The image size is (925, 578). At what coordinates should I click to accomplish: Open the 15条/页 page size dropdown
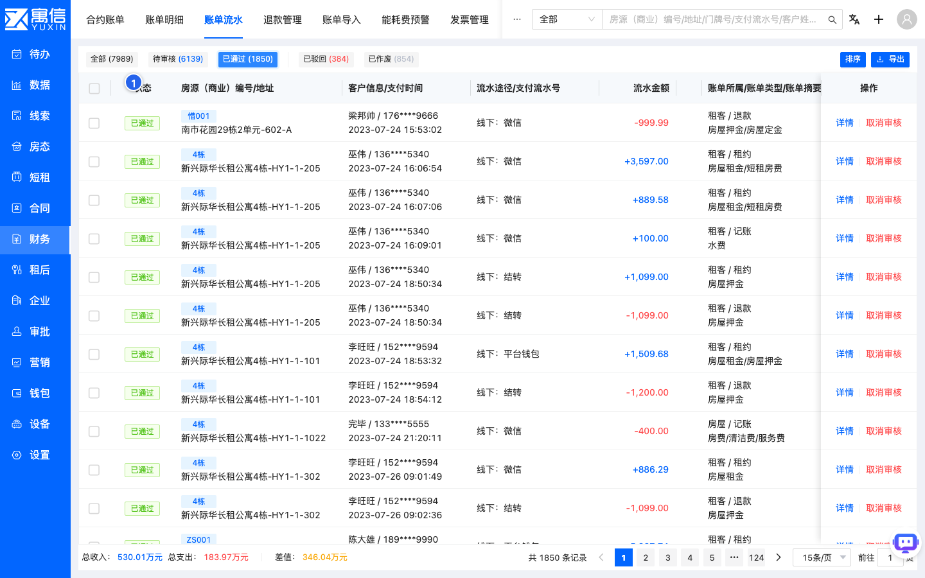[x=822, y=557]
